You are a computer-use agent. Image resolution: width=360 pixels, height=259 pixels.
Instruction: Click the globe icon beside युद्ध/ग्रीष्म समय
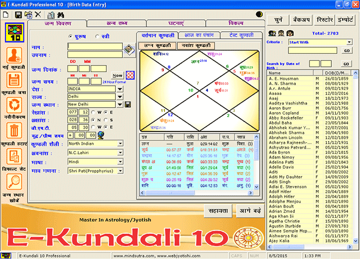point(101,135)
